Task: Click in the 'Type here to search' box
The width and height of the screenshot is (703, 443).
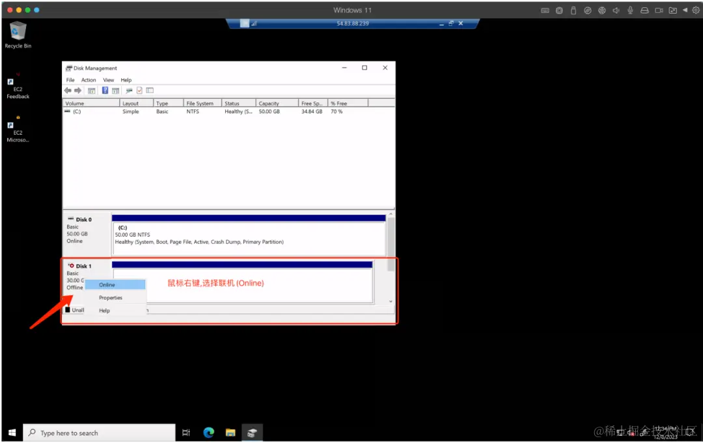Action: click(100, 433)
